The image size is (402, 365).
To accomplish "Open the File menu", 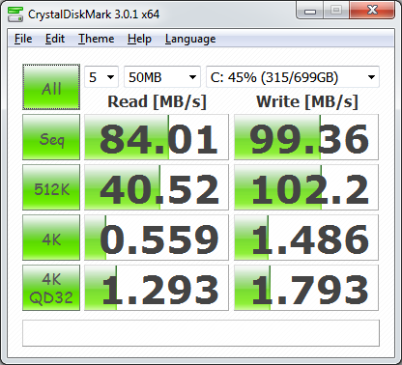I will 23,39.
